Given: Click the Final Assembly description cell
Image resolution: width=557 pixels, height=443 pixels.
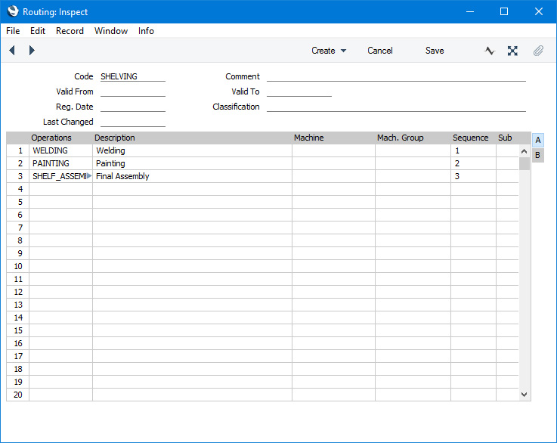Looking at the screenshot, I should [x=192, y=176].
